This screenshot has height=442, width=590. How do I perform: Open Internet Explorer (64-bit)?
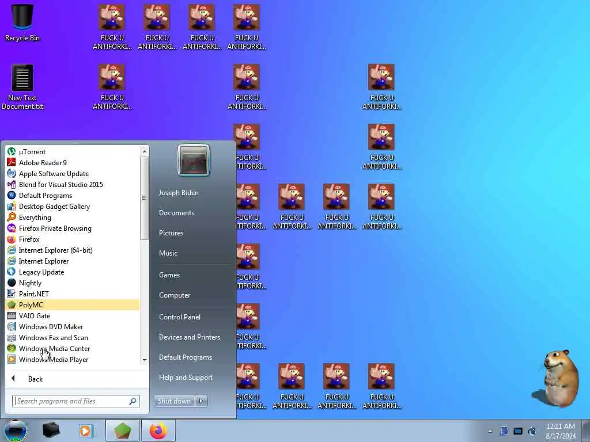pos(73,250)
